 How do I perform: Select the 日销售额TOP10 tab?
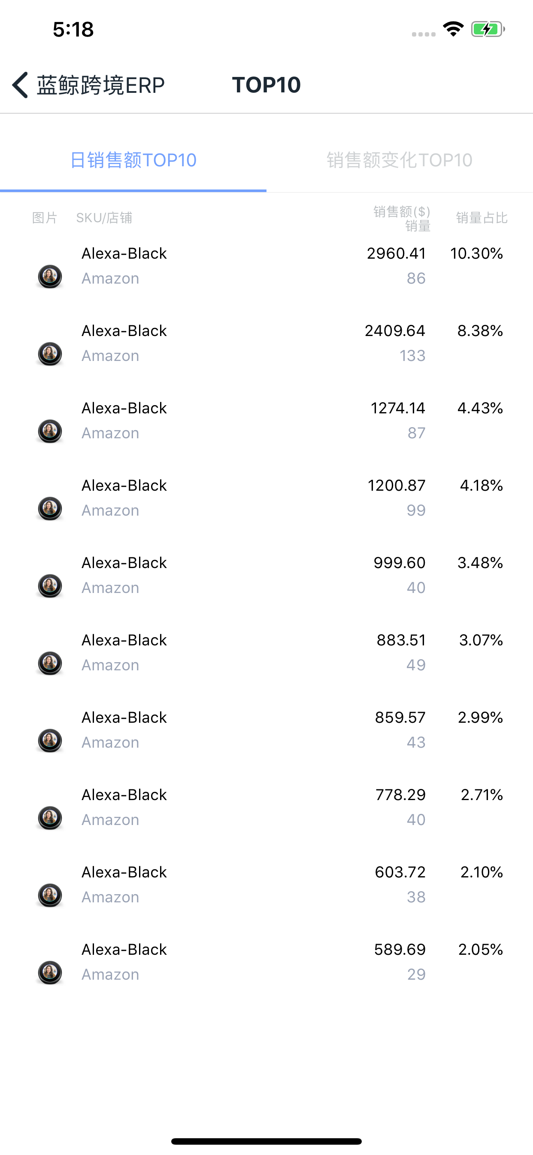pyautogui.click(x=133, y=160)
